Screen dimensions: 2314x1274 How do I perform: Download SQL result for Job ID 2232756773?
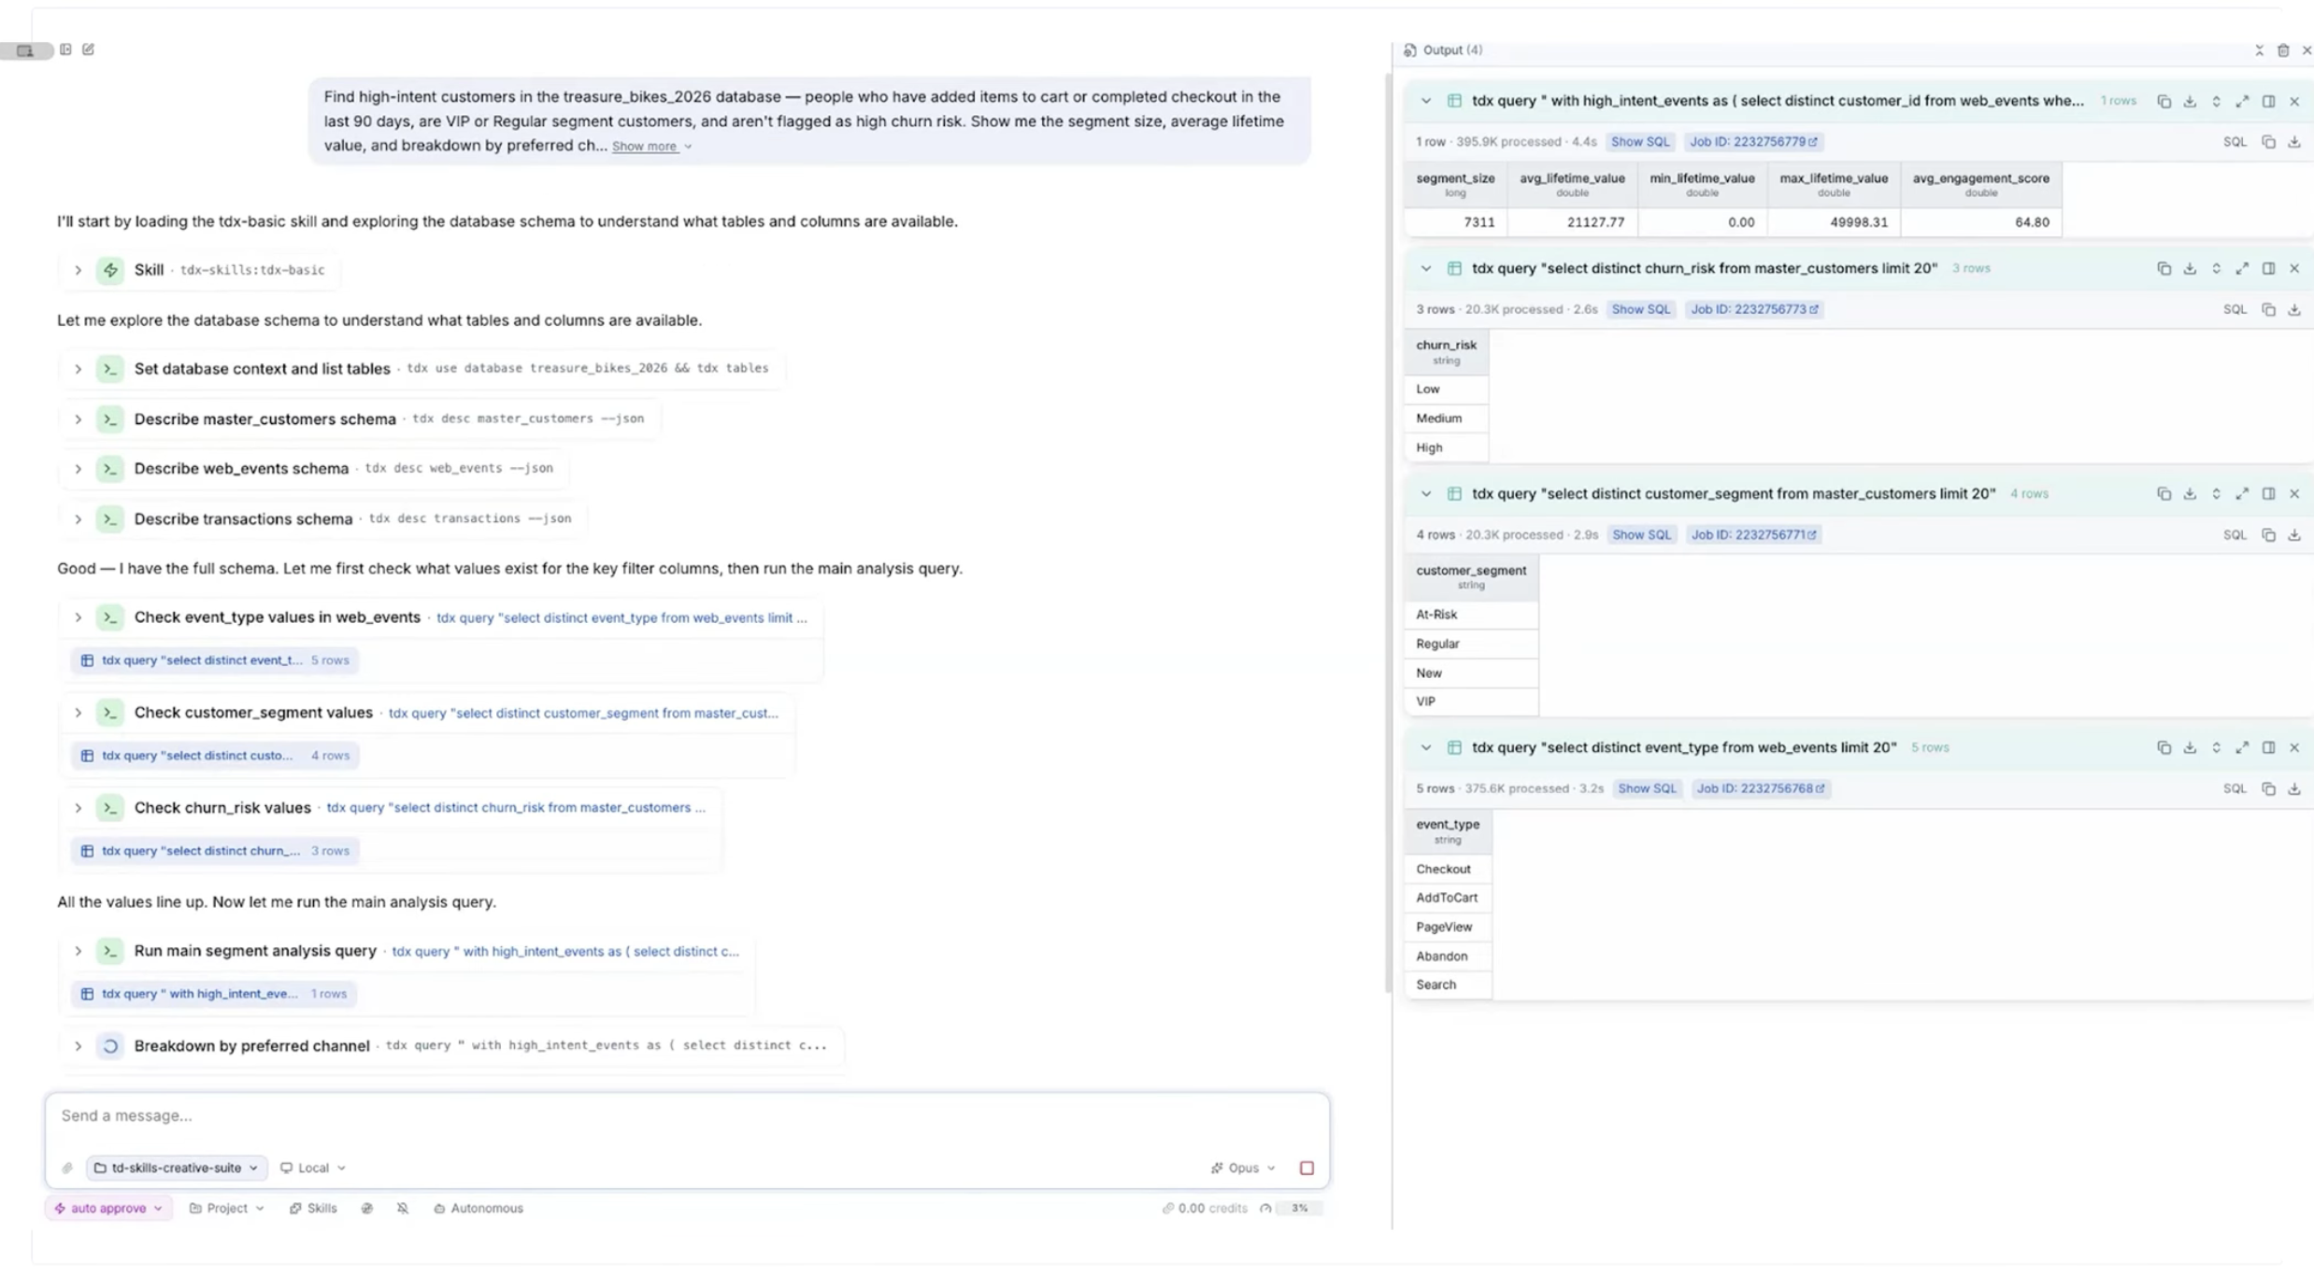pos(2294,309)
